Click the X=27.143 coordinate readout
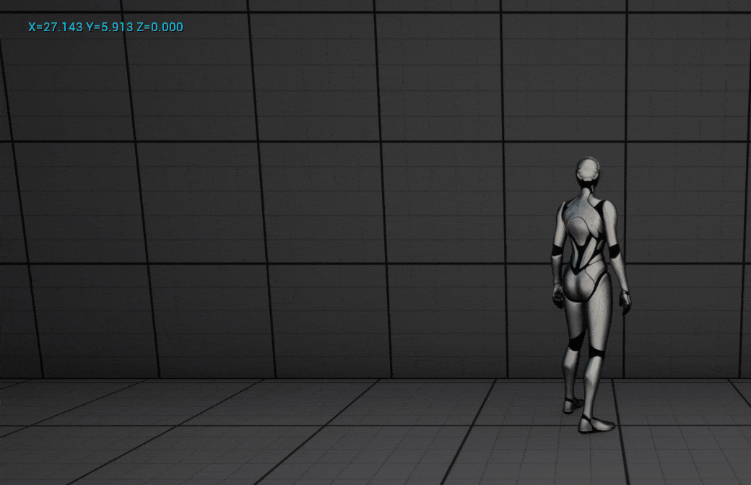The height and width of the screenshot is (485, 751). [55, 27]
